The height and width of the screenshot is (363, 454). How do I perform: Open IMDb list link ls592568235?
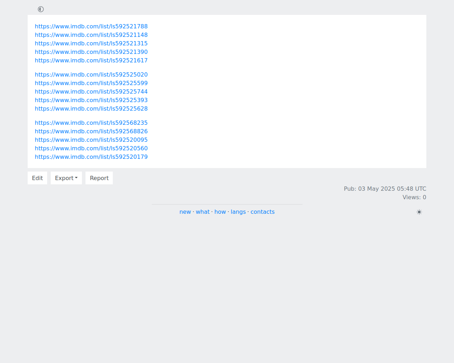point(91,123)
